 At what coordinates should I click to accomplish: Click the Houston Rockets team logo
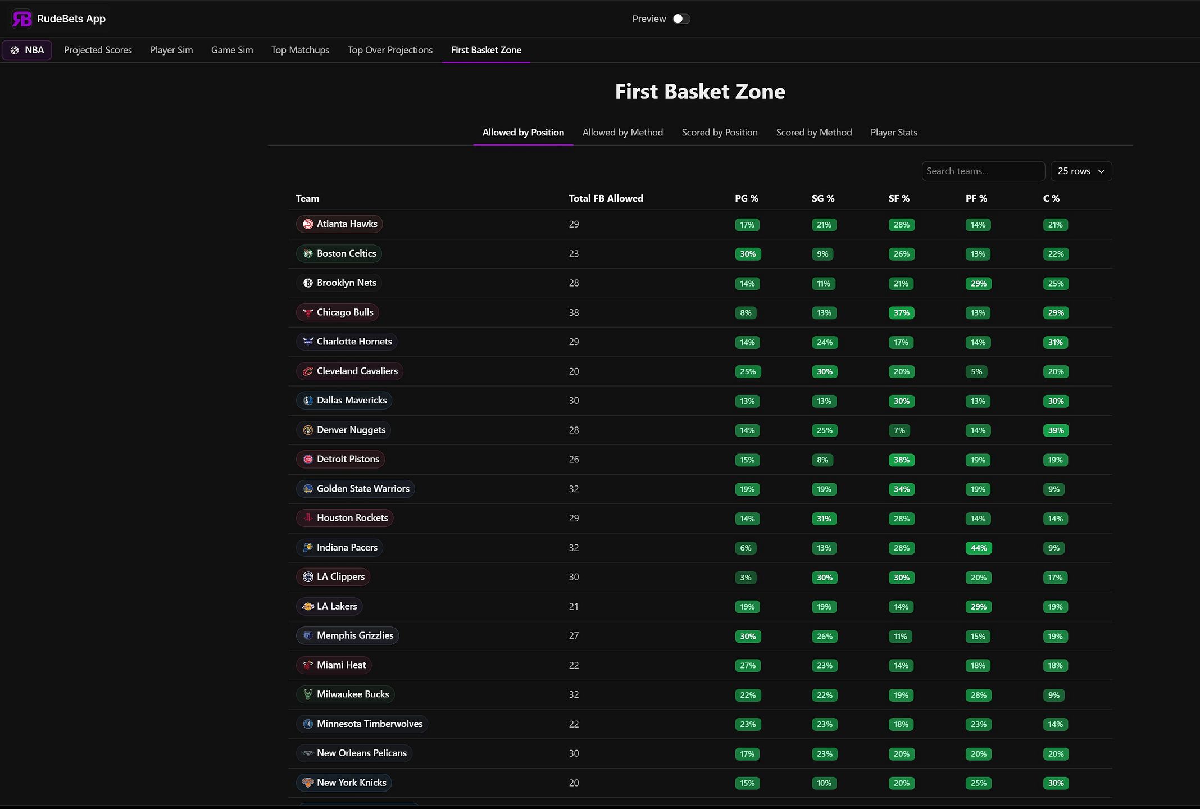(x=308, y=518)
